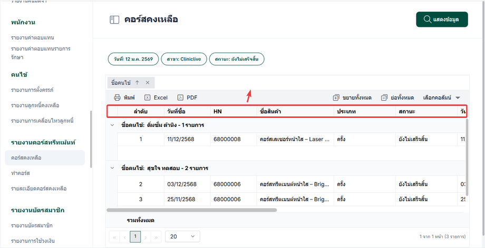Click the product cell คอร์สเลเซอร์หน้าใส – Laser

click(295, 140)
